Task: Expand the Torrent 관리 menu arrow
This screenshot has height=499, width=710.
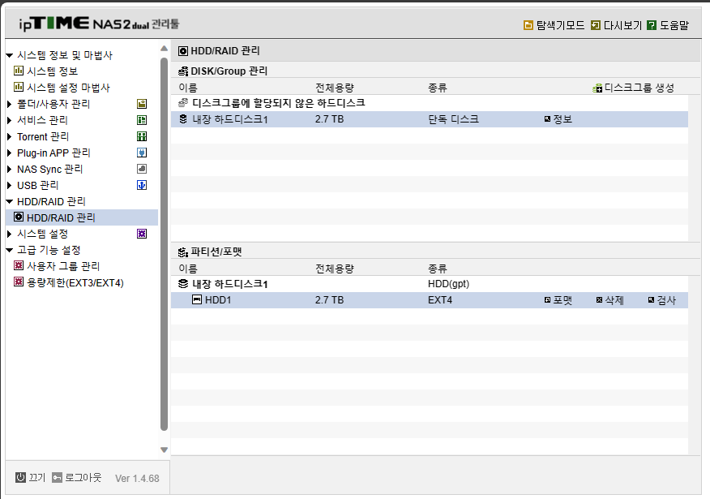Action: (9, 136)
